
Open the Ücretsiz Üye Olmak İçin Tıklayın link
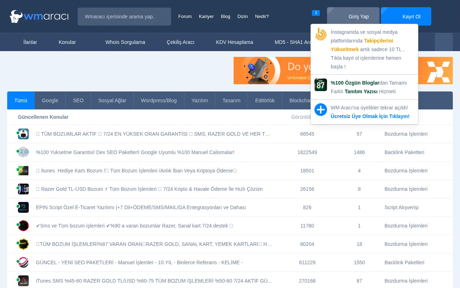coord(370,116)
